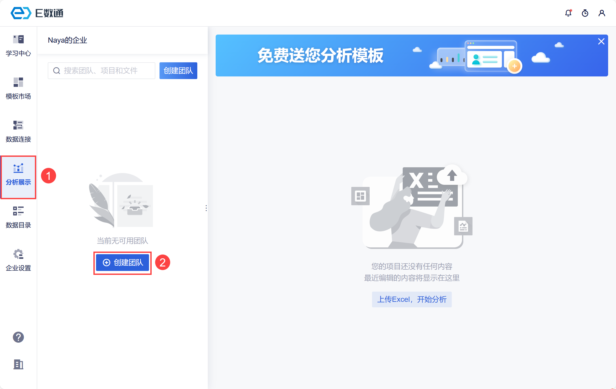This screenshot has width=616, height=389.
Task: Click the timer clock icon in header
Action: click(585, 13)
